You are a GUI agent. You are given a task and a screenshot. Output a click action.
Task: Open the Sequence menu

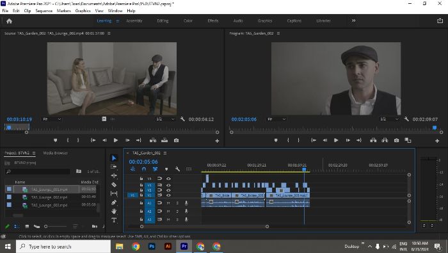click(x=44, y=11)
